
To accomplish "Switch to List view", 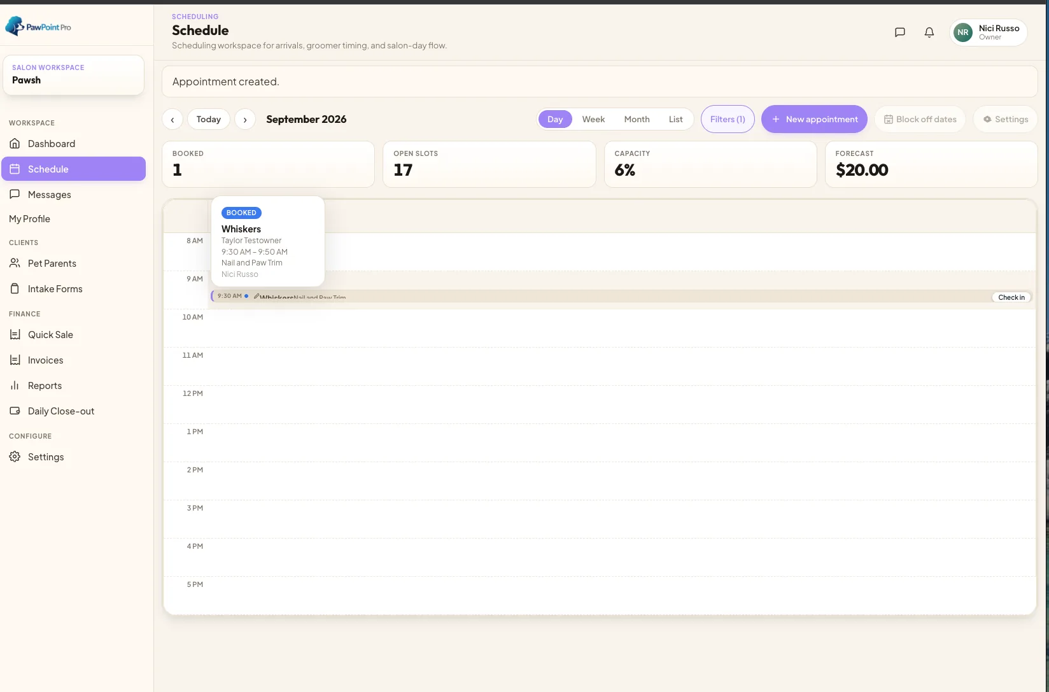I will click(x=675, y=119).
